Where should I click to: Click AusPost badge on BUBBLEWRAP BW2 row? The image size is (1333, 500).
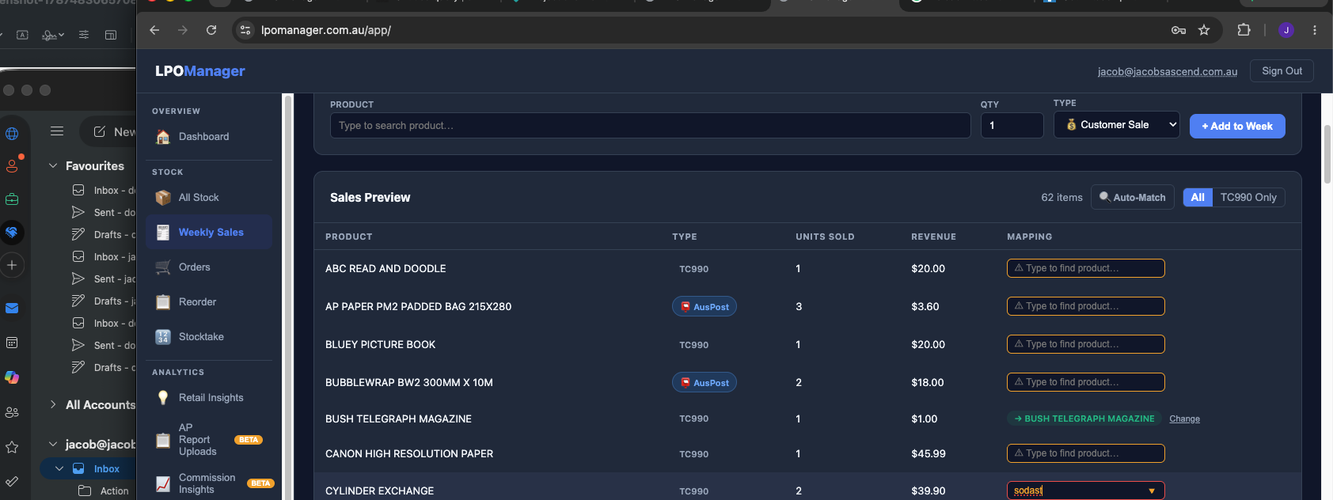click(704, 383)
